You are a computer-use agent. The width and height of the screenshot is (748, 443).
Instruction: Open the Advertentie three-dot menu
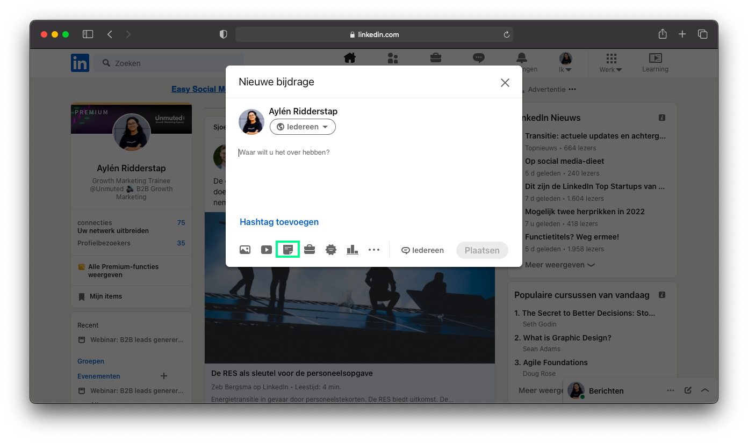click(x=572, y=89)
